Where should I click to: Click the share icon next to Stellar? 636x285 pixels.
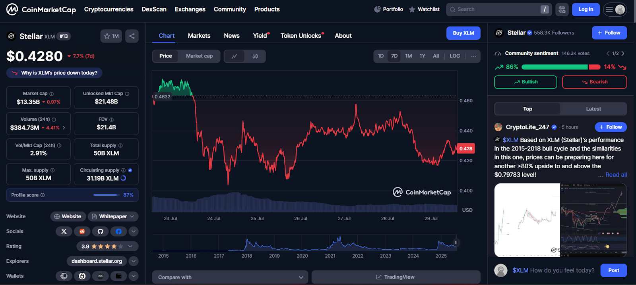pos(132,36)
